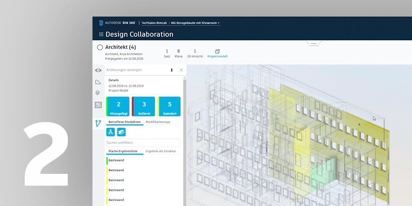Screen dimensions: 412x206
Task: Switch to Modifikationstyp tab
Action: point(158,122)
